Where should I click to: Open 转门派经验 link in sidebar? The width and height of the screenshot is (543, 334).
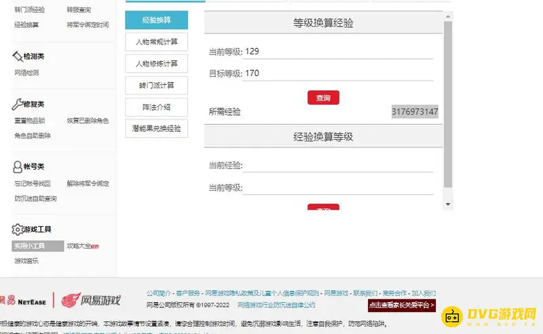[x=29, y=10]
